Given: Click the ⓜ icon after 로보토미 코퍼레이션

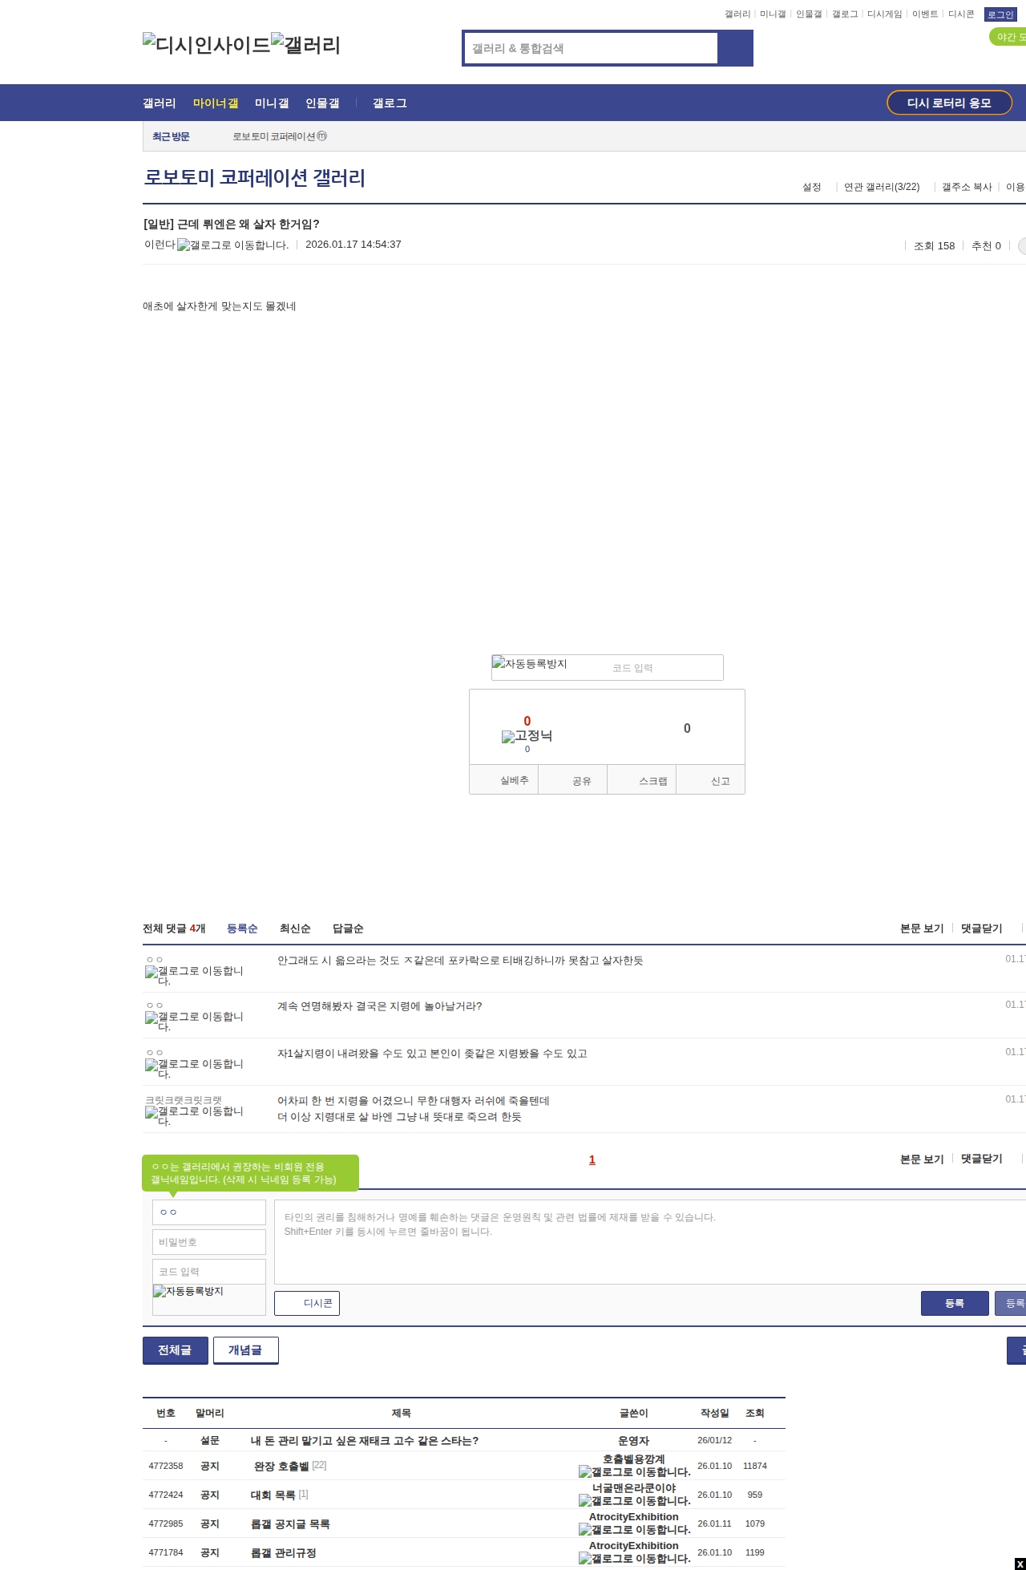Looking at the screenshot, I should [x=322, y=136].
